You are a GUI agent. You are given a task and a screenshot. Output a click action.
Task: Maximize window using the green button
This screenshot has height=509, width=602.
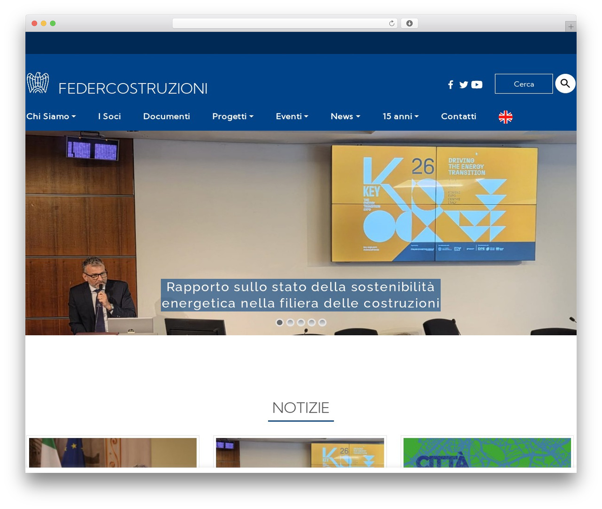(53, 23)
